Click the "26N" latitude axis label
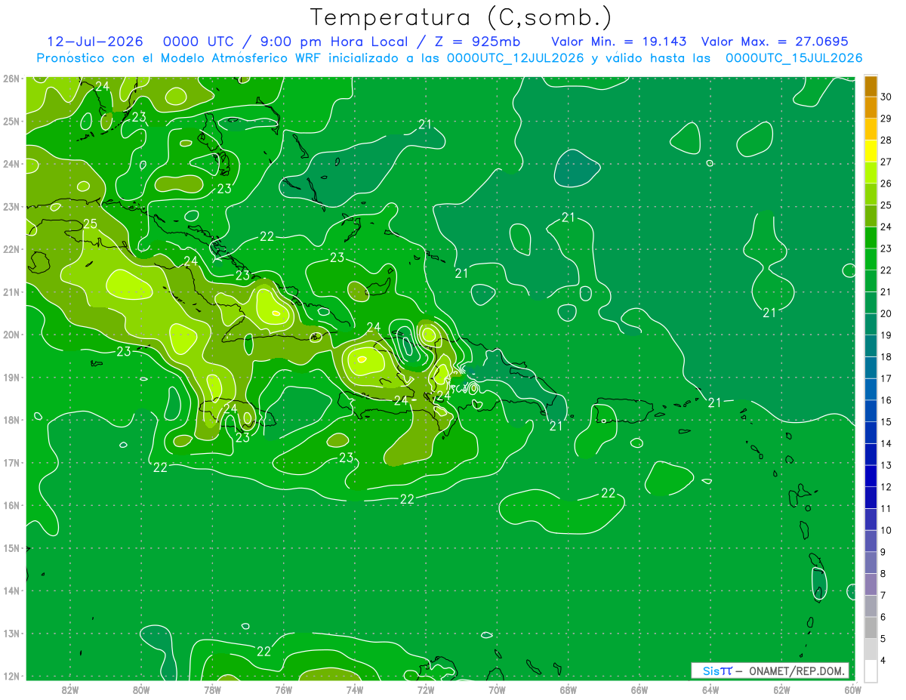 click(11, 79)
